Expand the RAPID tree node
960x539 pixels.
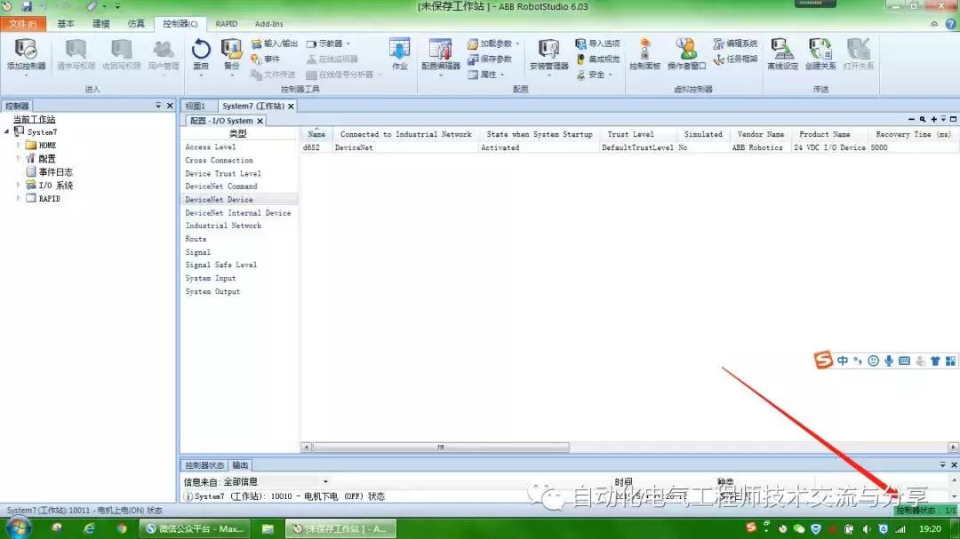19,198
